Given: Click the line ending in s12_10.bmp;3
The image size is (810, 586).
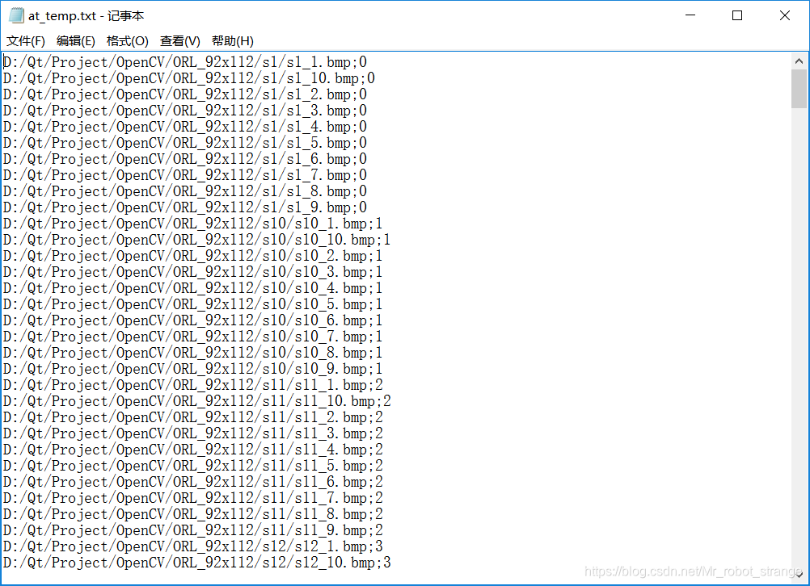Looking at the screenshot, I should tap(196, 563).
